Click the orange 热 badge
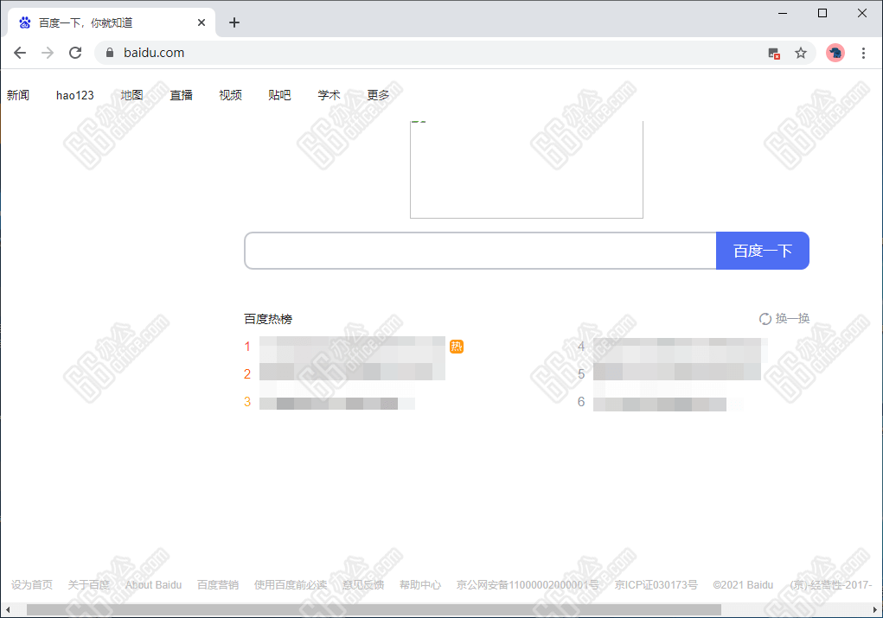Viewport: 883px width, 618px height. pyautogui.click(x=456, y=346)
